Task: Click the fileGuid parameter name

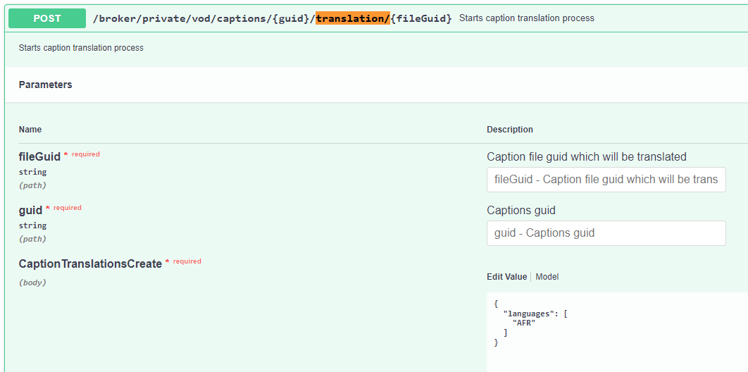Action: pos(39,156)
